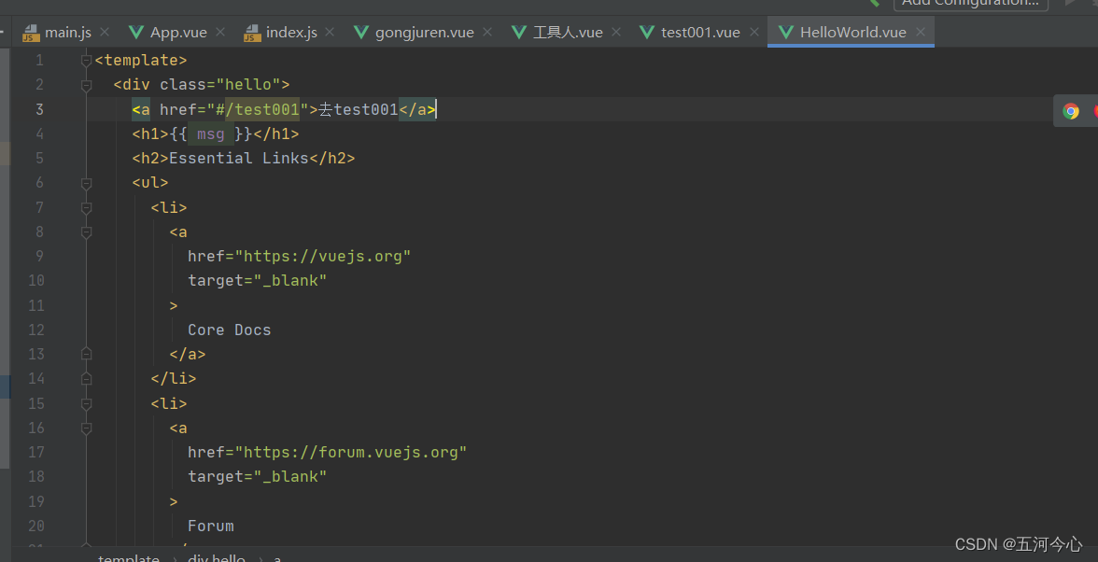Open the 工具人.vue tab

(x=557, y=32)
